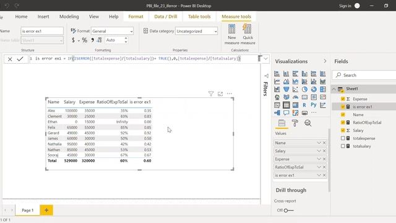Screen dimensions: 396x223
Task: Select the Scatter chart visual
Action: pyautogui.click(x=295, y=89)
